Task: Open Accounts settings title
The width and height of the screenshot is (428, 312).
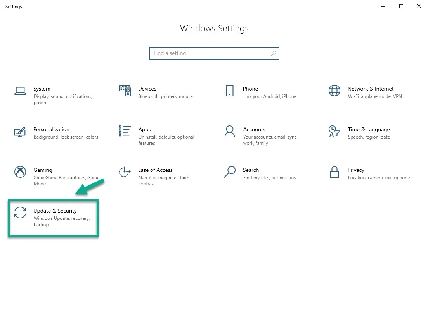Action: 254,129
